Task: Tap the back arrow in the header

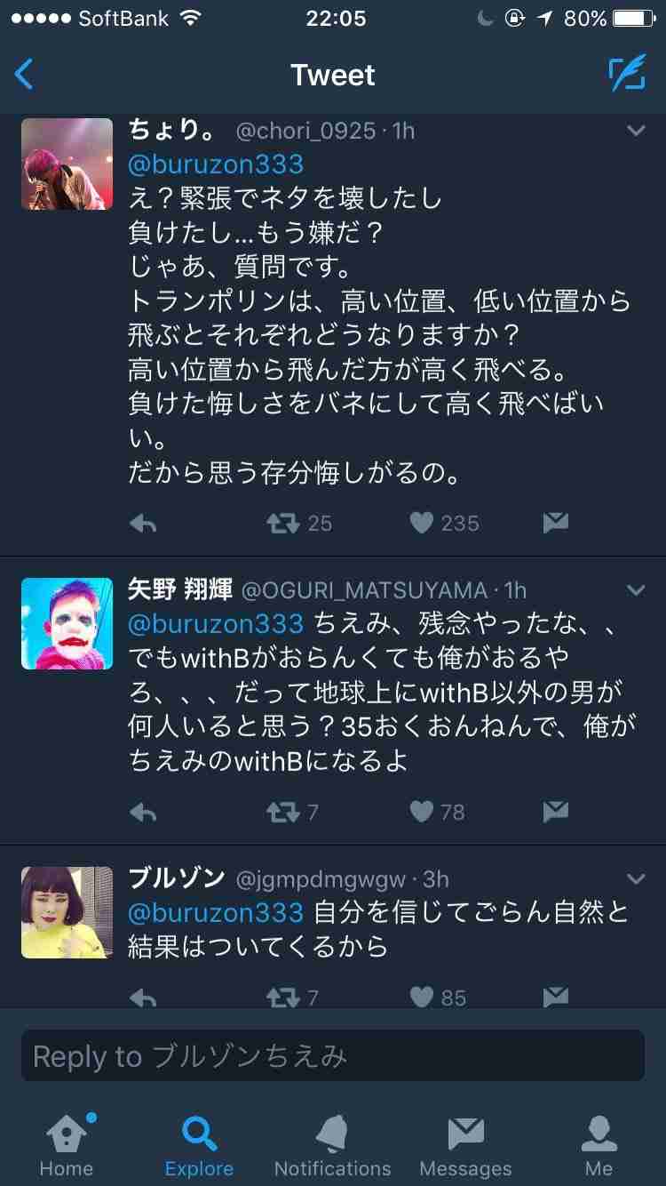Action: pos(25,75)
